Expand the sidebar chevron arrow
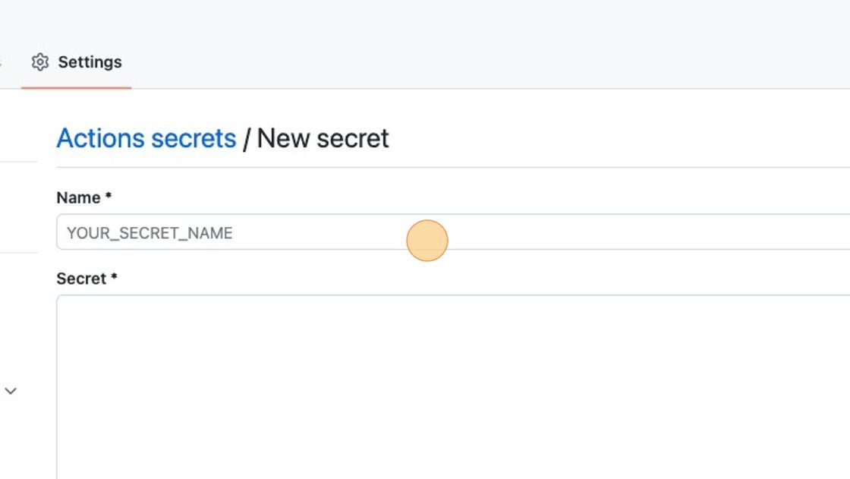Image resolution: width=850 pixels, height=479 pixels. [x=11, y=391]
